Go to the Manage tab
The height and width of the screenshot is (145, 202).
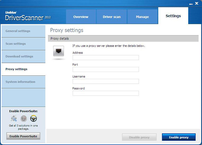(142, 16)
